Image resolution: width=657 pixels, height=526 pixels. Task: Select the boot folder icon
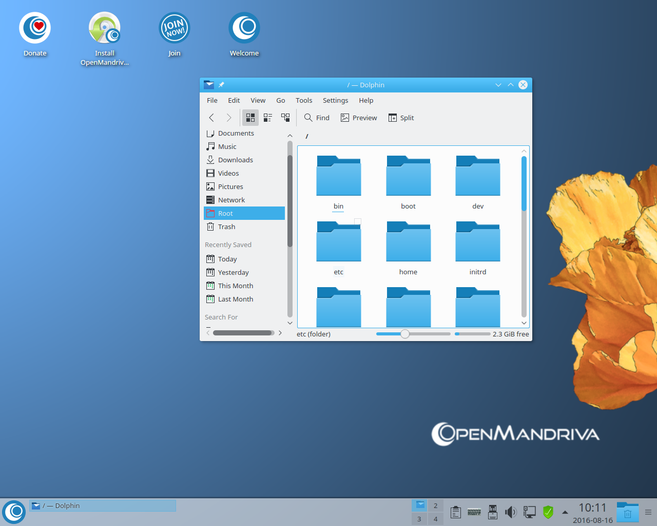click(409, 176)
